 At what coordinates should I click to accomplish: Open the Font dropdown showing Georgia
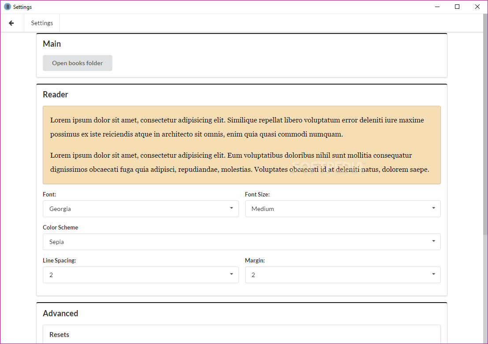coord(141,209)
